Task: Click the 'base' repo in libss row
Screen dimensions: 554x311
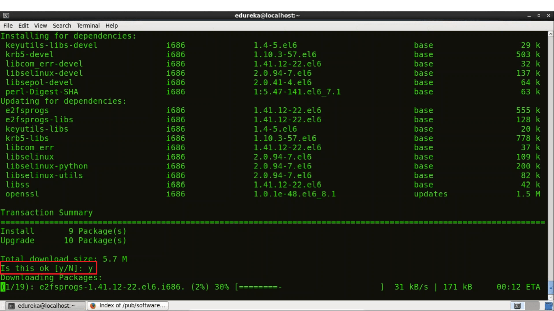Action: point(423,185)
